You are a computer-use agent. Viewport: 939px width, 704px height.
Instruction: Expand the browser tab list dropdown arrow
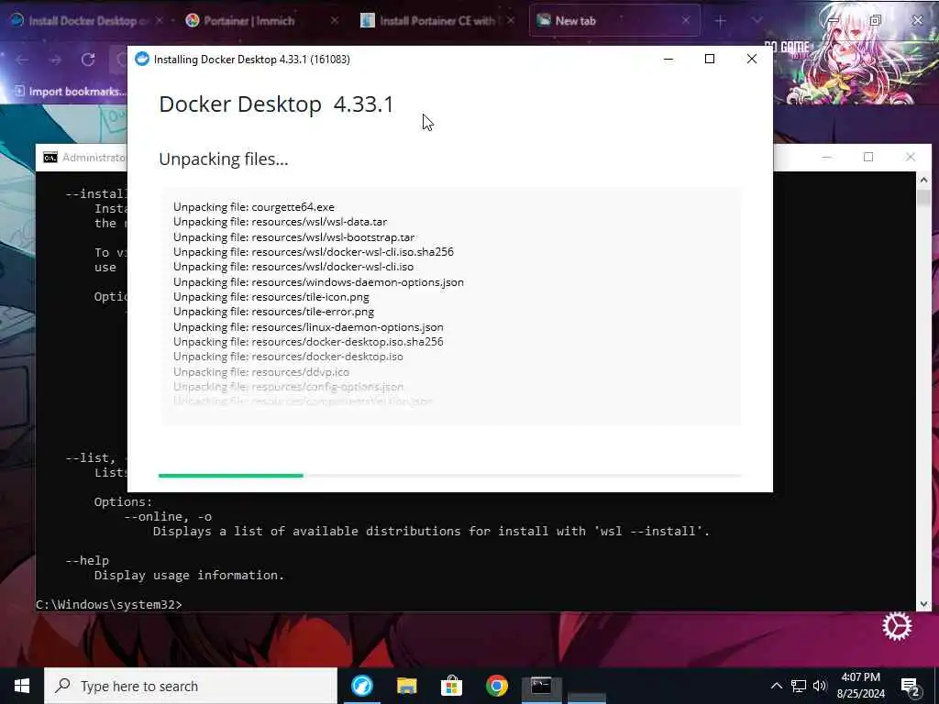pyautogui.click(x=757, y=20)
